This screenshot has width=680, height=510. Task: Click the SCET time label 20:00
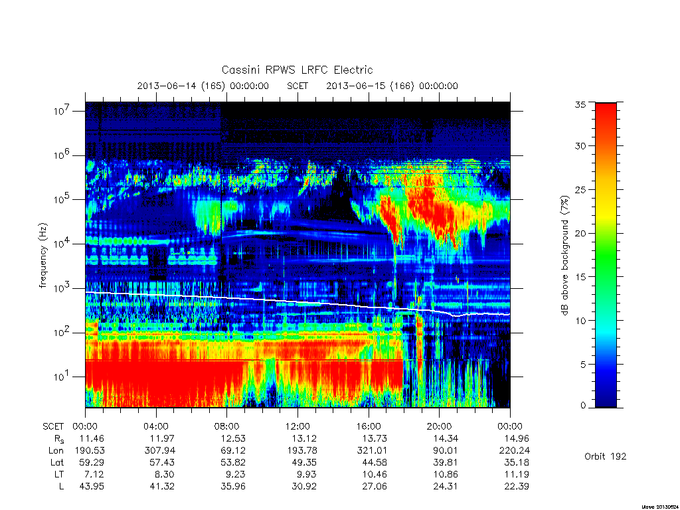click(x=440, y=426)
